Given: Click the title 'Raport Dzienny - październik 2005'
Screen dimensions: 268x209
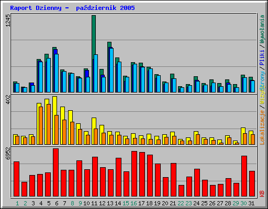Looking at the screenshot, I should (72, 8).
